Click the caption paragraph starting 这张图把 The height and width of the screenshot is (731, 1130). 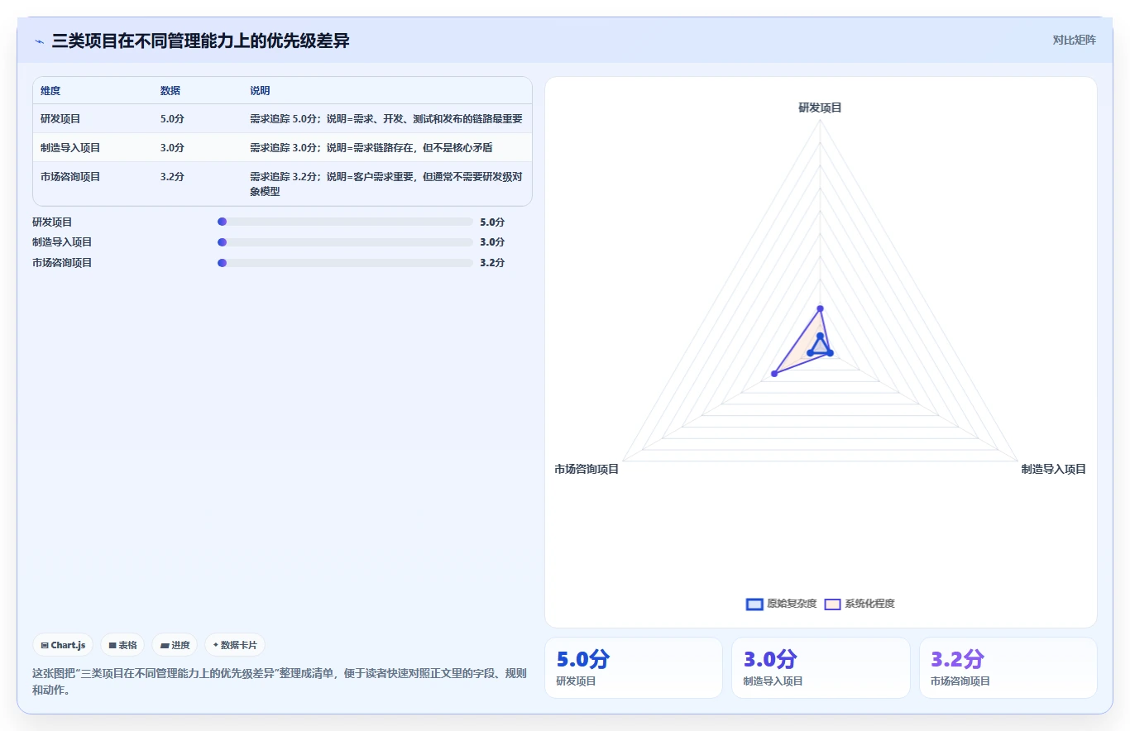click(x=280, y=681)
